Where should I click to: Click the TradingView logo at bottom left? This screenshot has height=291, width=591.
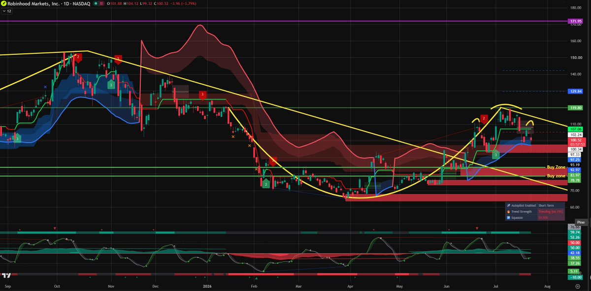pos(6,276)
